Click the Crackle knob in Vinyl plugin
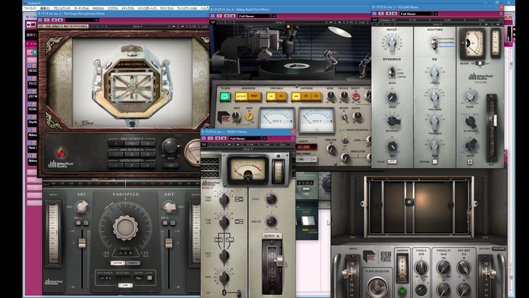The height and width of the screenshot is (298, 529). click(x=343, y=97)
